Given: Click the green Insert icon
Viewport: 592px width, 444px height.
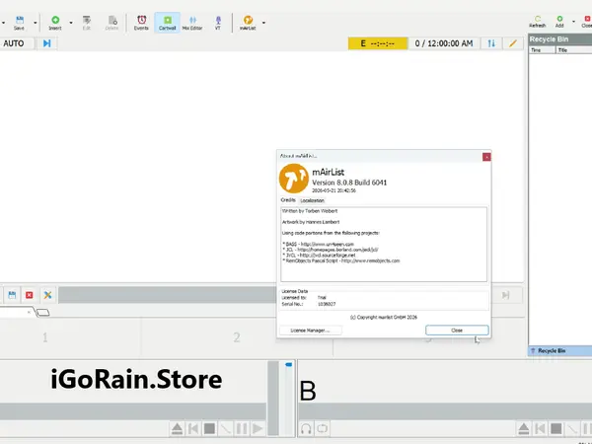Looking at the screenshot, I should click(55, 23).
